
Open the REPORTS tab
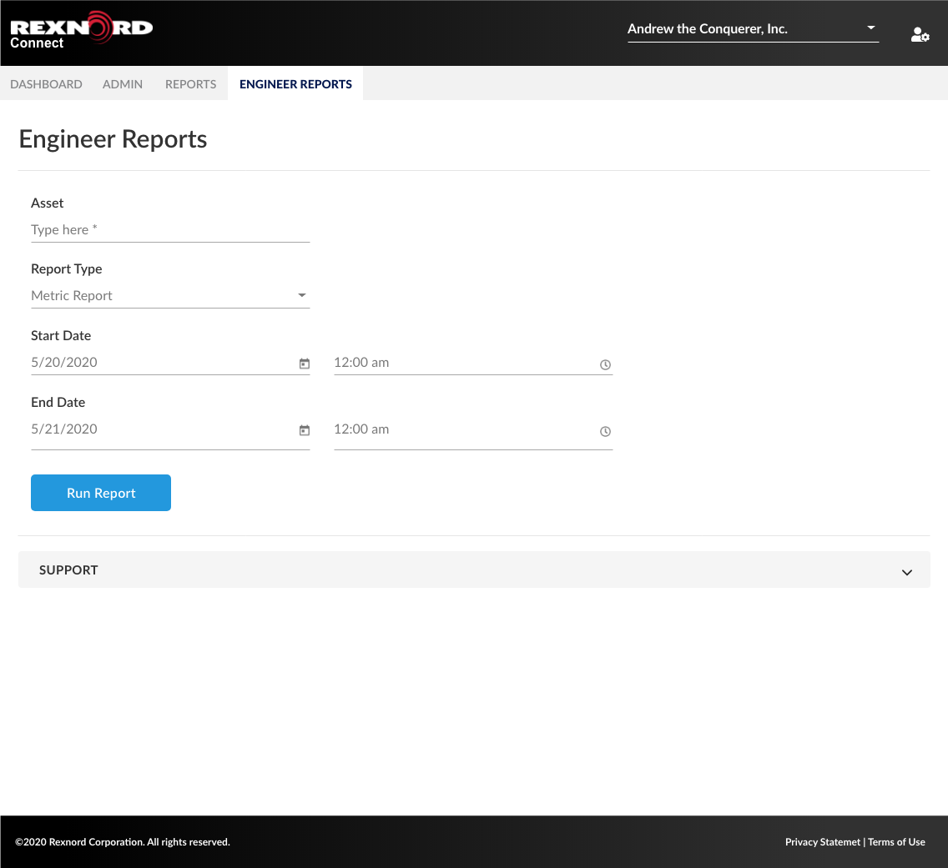click(190, 84)
